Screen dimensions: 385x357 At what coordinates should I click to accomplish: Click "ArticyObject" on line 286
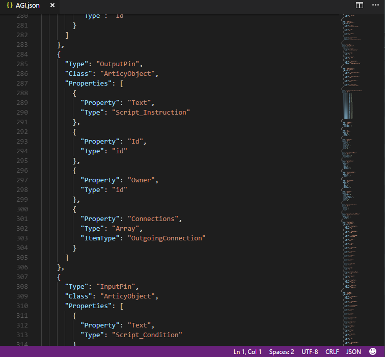pos(127,74)
